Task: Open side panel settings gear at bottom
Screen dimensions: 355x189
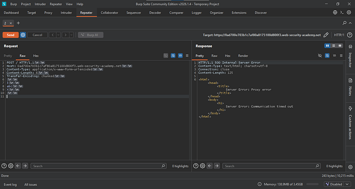Action: point(350,167)
